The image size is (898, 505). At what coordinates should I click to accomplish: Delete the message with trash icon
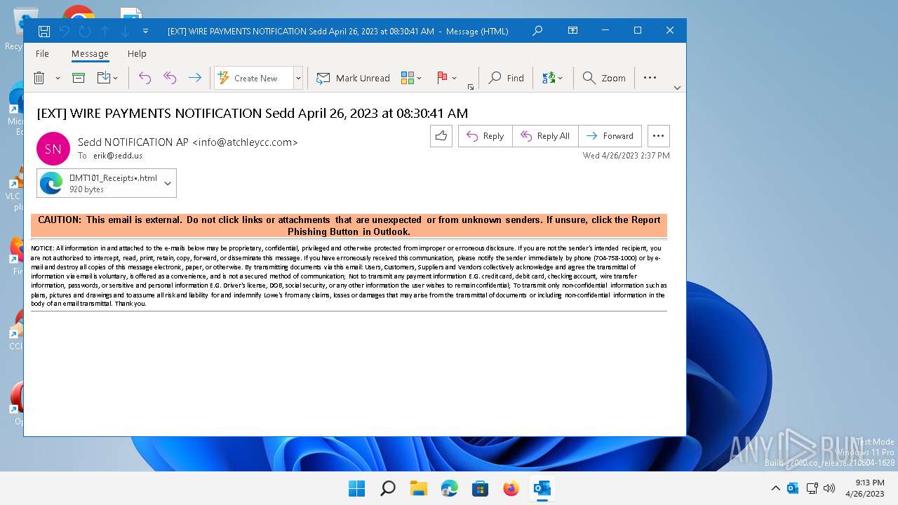point(39,78)
